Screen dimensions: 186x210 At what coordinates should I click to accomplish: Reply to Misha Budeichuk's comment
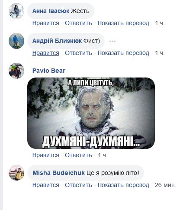[x=78, y=185]
